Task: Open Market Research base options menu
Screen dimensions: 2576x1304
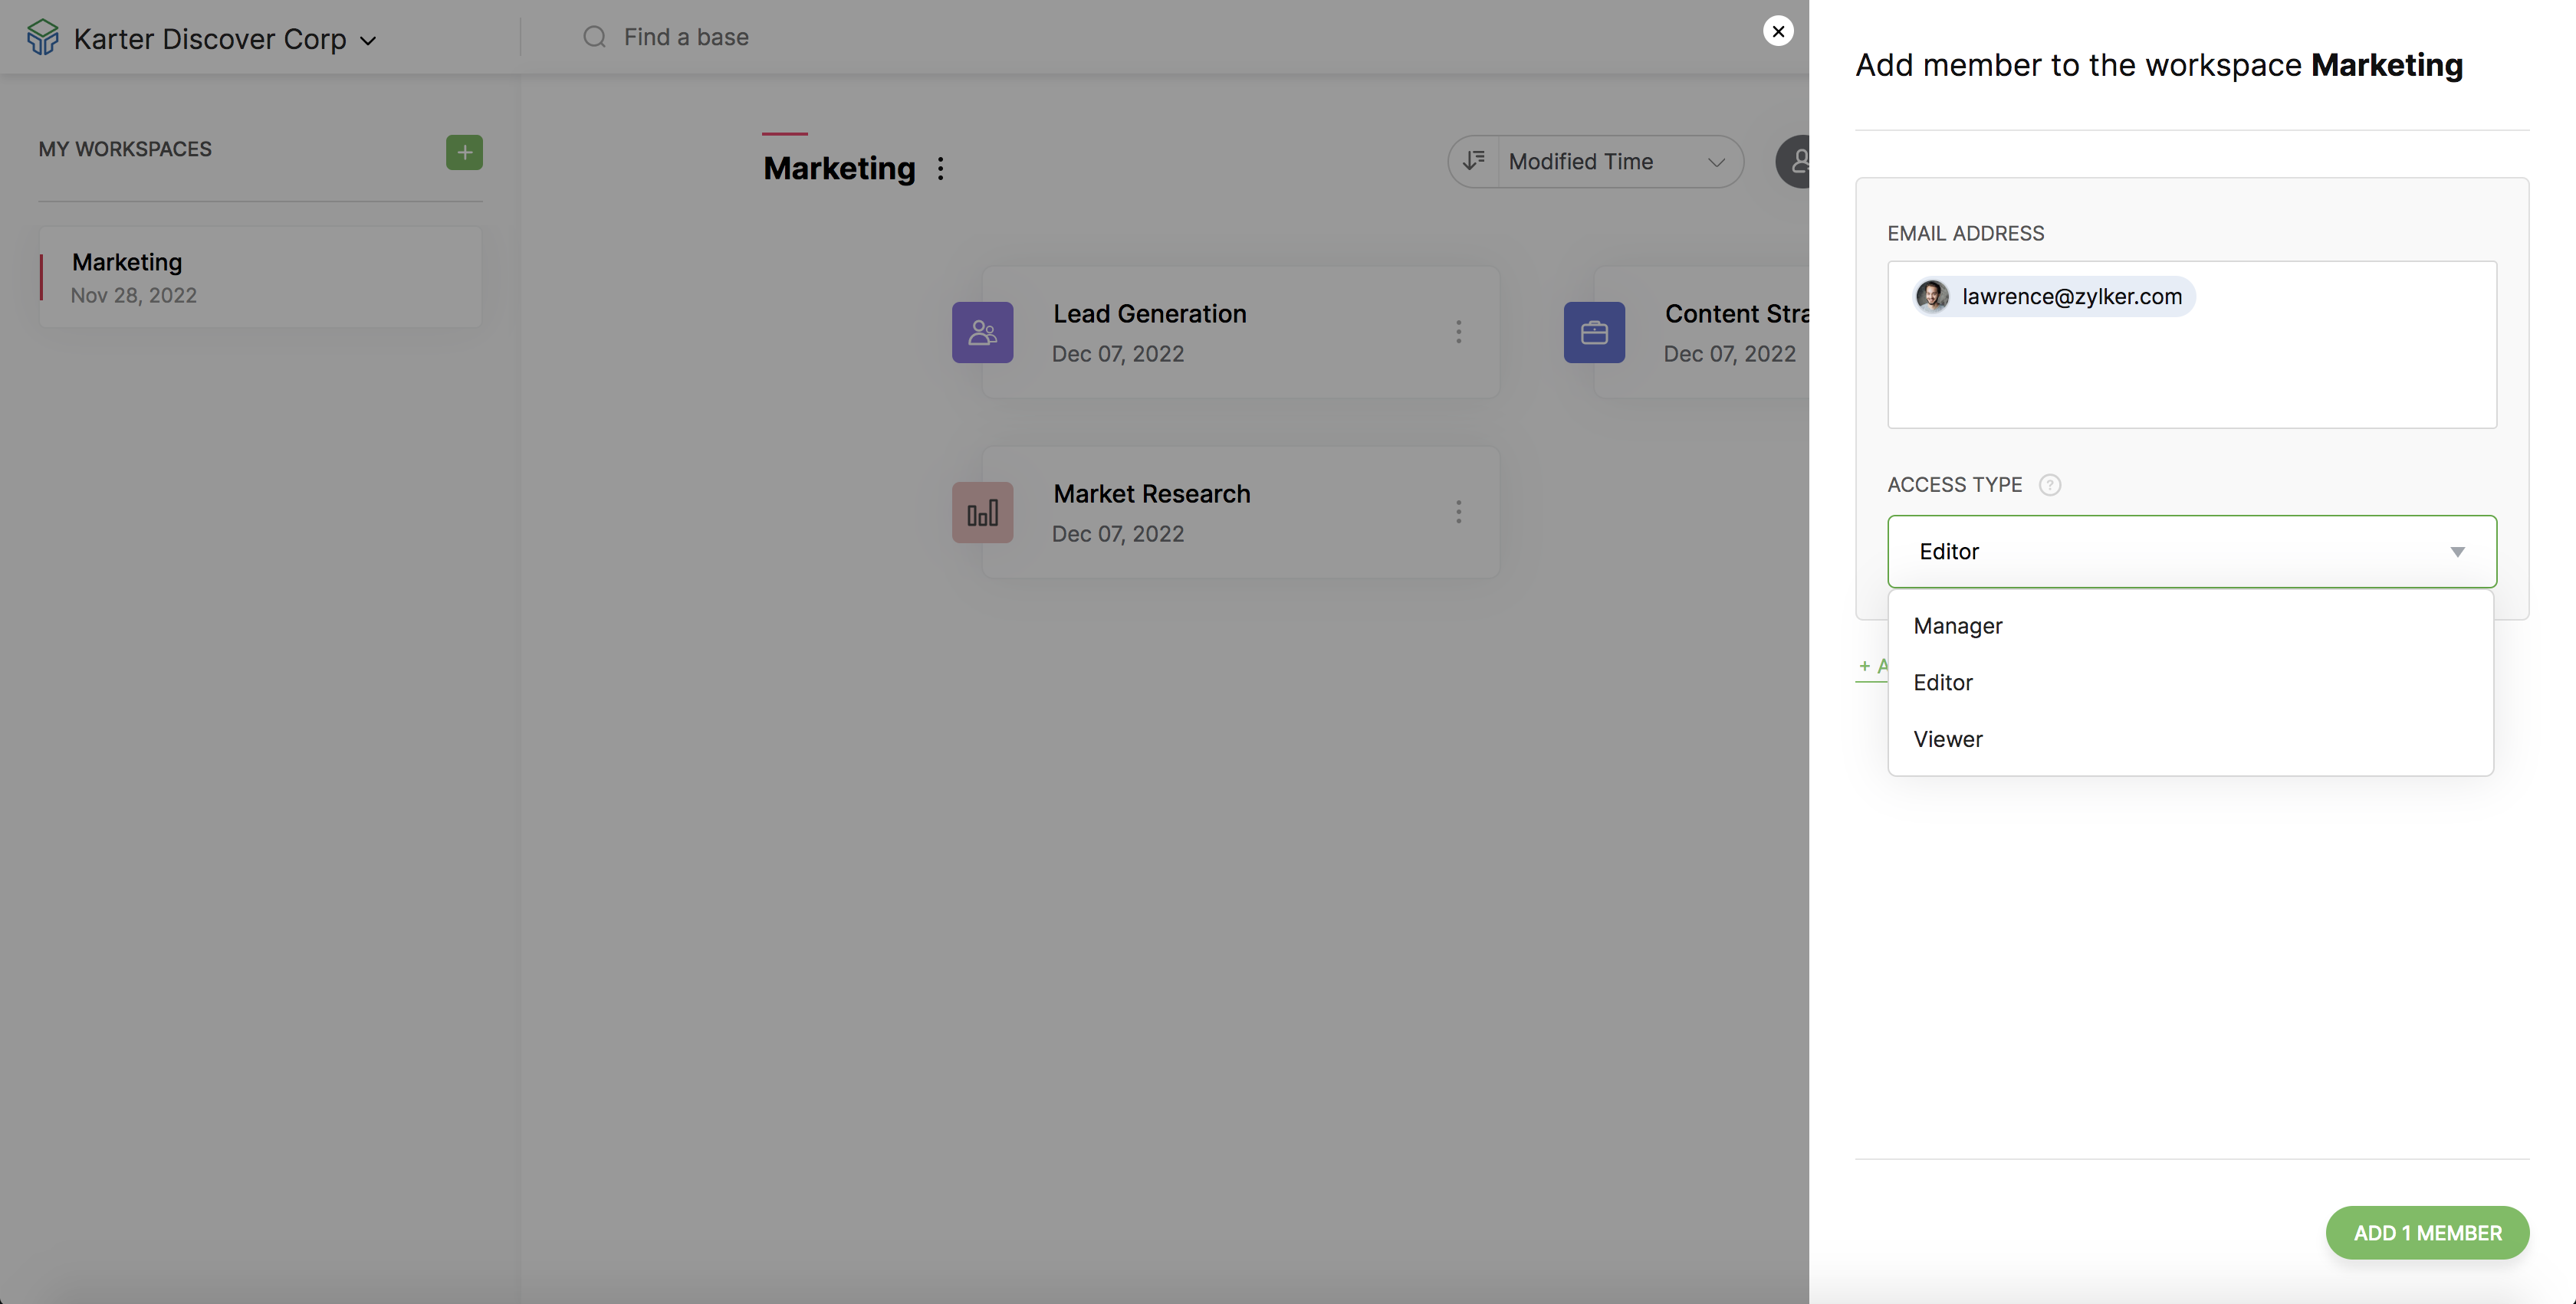Action: (1458, 513)
